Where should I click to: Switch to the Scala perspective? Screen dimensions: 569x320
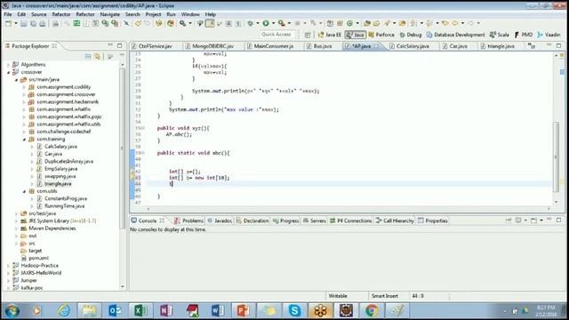coord(500,35)
